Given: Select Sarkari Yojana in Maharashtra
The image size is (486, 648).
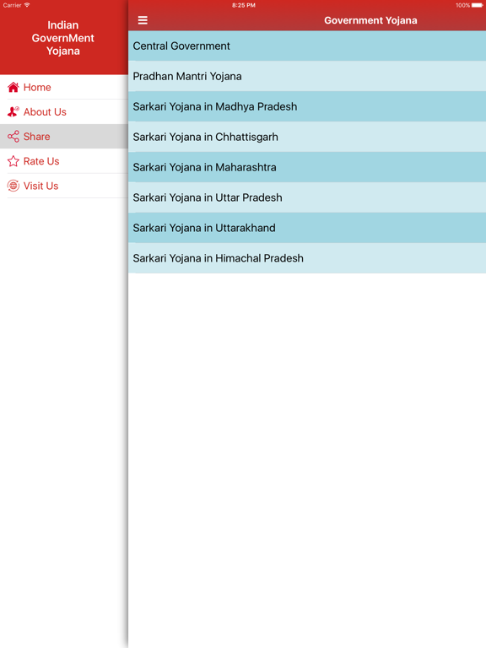Looking at the screenshot, I should (x=307, y=167).
